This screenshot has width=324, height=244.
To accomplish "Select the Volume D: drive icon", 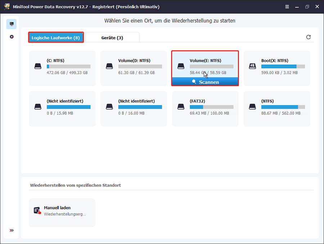I will click(x=110, y=66).
